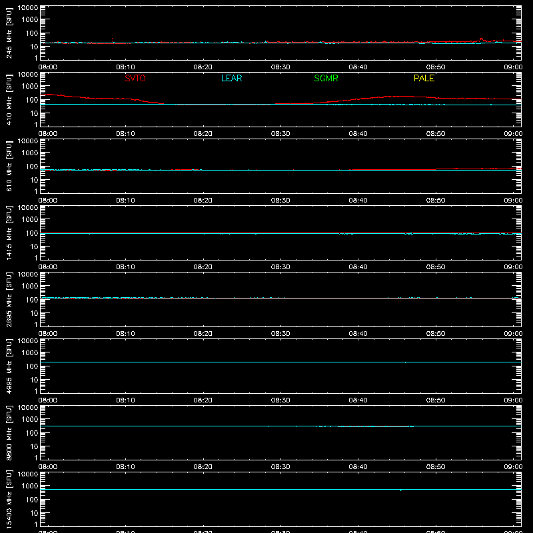Select the '4995 MHz [SFU]' axis title
The width and height of the screenshot is (533, 533).
click(x=9, y=366)
